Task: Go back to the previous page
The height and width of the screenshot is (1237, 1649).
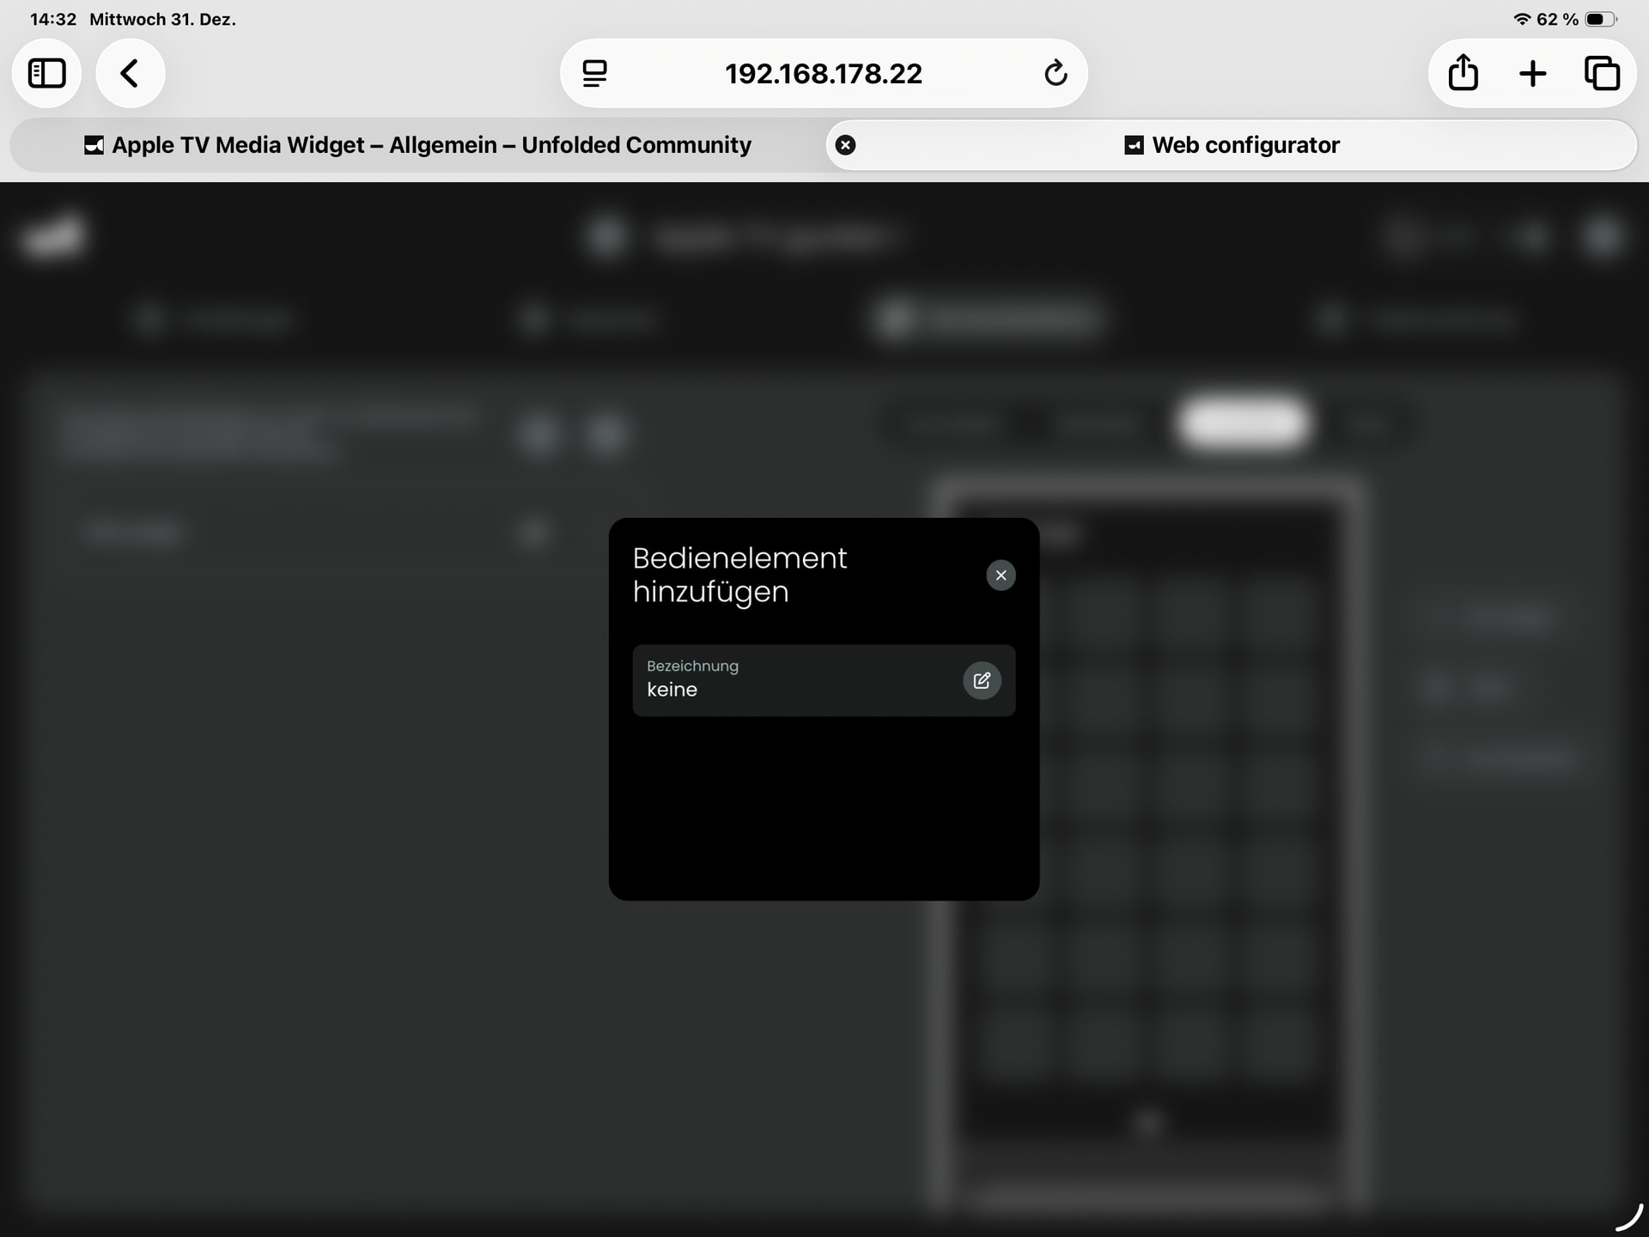Action: coord(130,73)
